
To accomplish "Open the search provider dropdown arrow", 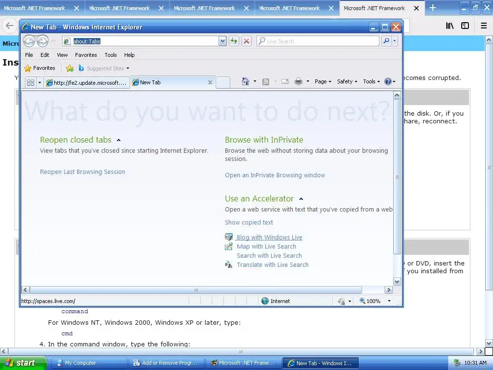I will pos(395,41).
